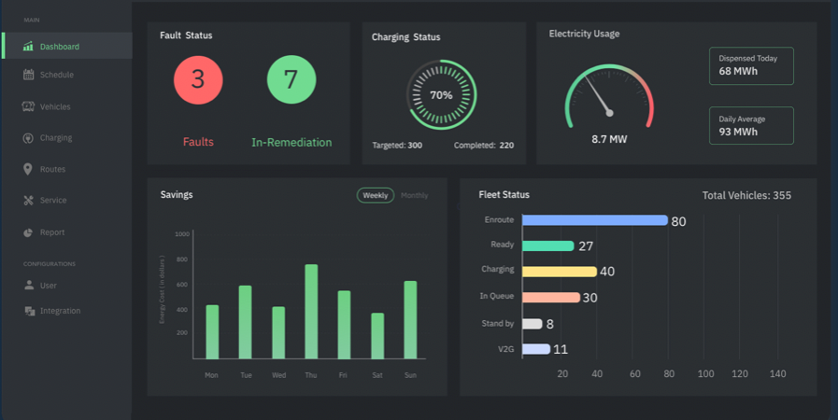This screenshot has width=838, height=420.
Task: Click the blue Enroute fleet bar
Action: pyautogui.click(x=595, y=220)
